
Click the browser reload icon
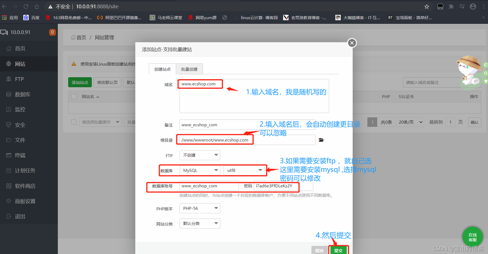(26, 6)
